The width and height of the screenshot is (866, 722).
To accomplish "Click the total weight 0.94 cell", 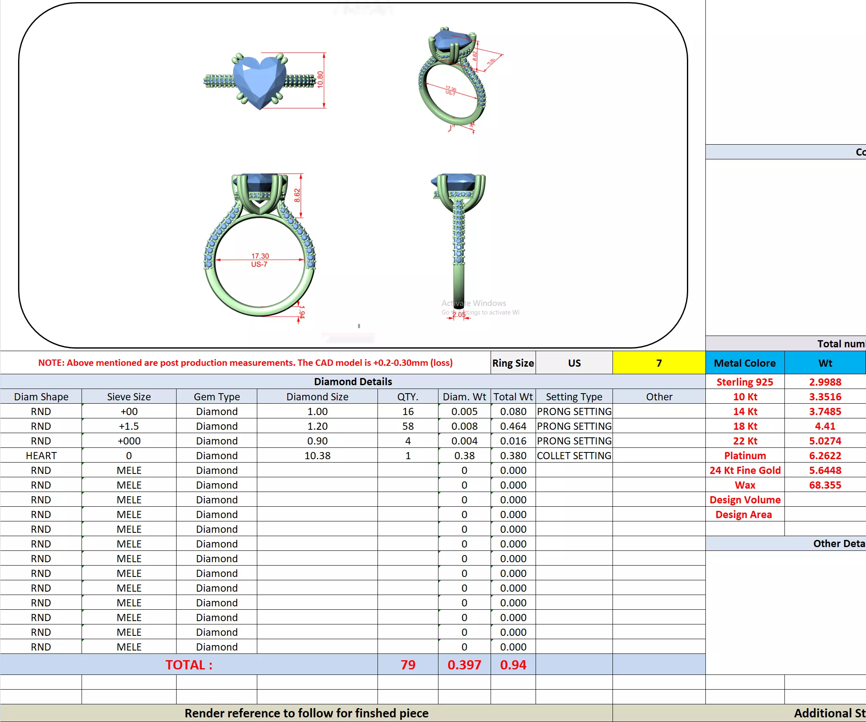I will pos(513,665).
